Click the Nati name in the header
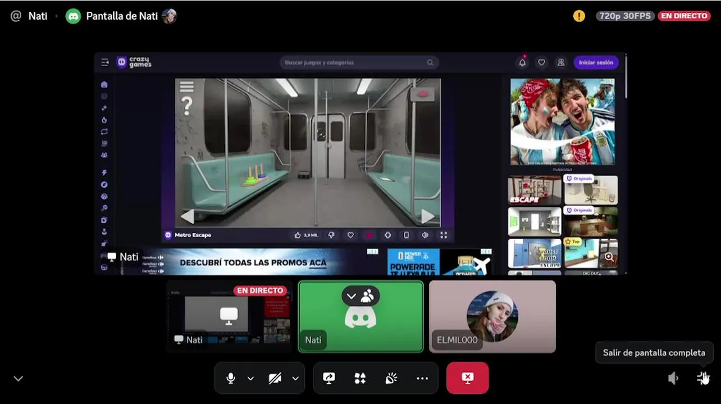 tap(38, 16)
